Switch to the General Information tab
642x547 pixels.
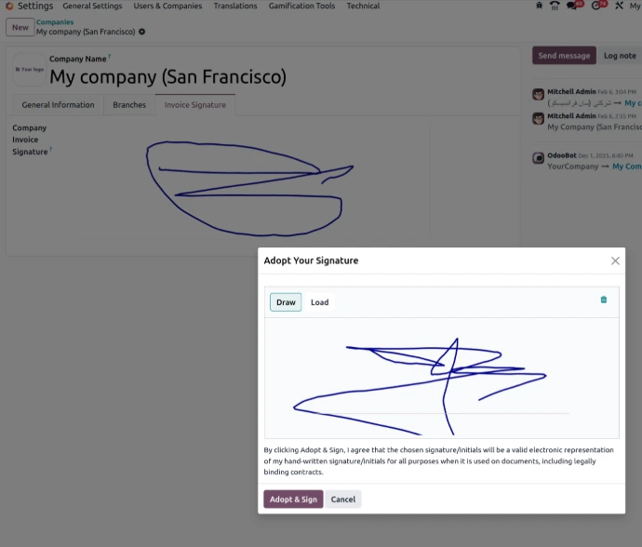coord(58,105)
